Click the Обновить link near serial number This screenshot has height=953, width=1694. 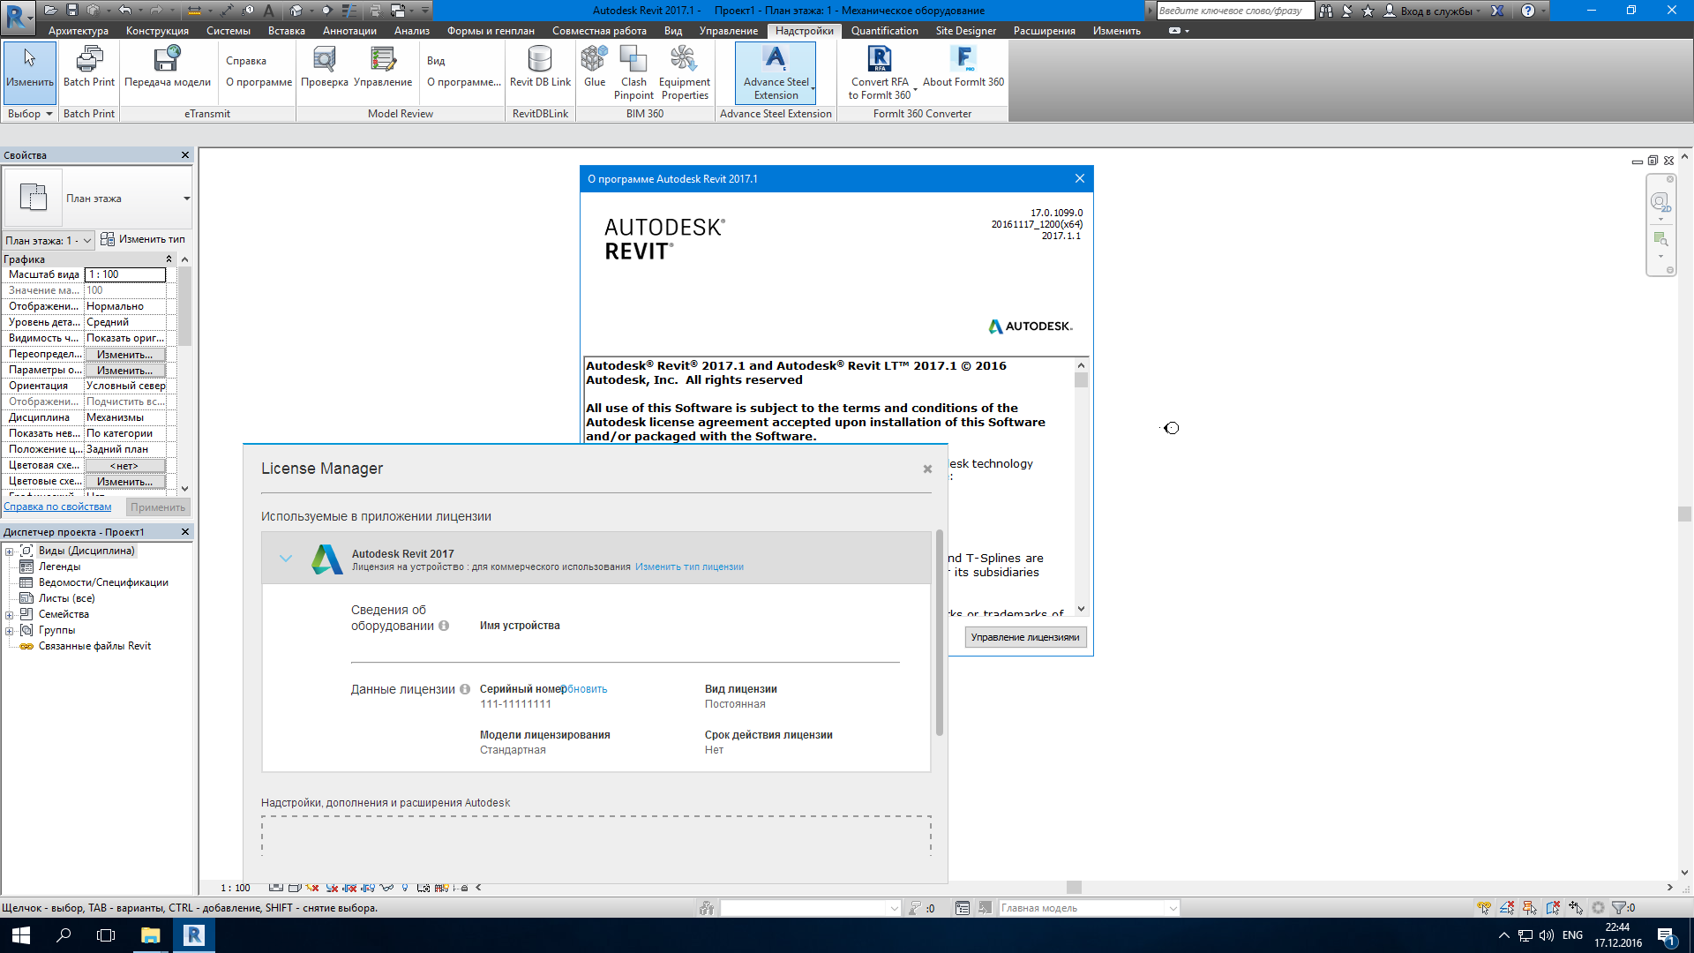(584, 689)
